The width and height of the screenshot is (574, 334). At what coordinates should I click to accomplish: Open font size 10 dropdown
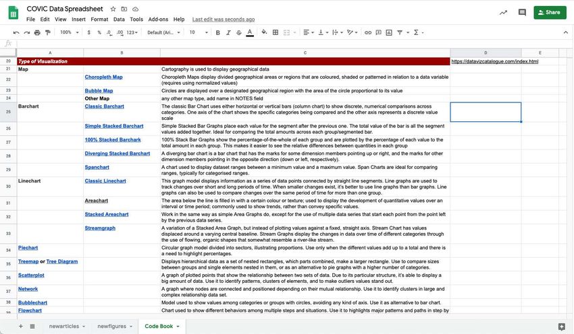pyautogui.click(x=199, y=32)
